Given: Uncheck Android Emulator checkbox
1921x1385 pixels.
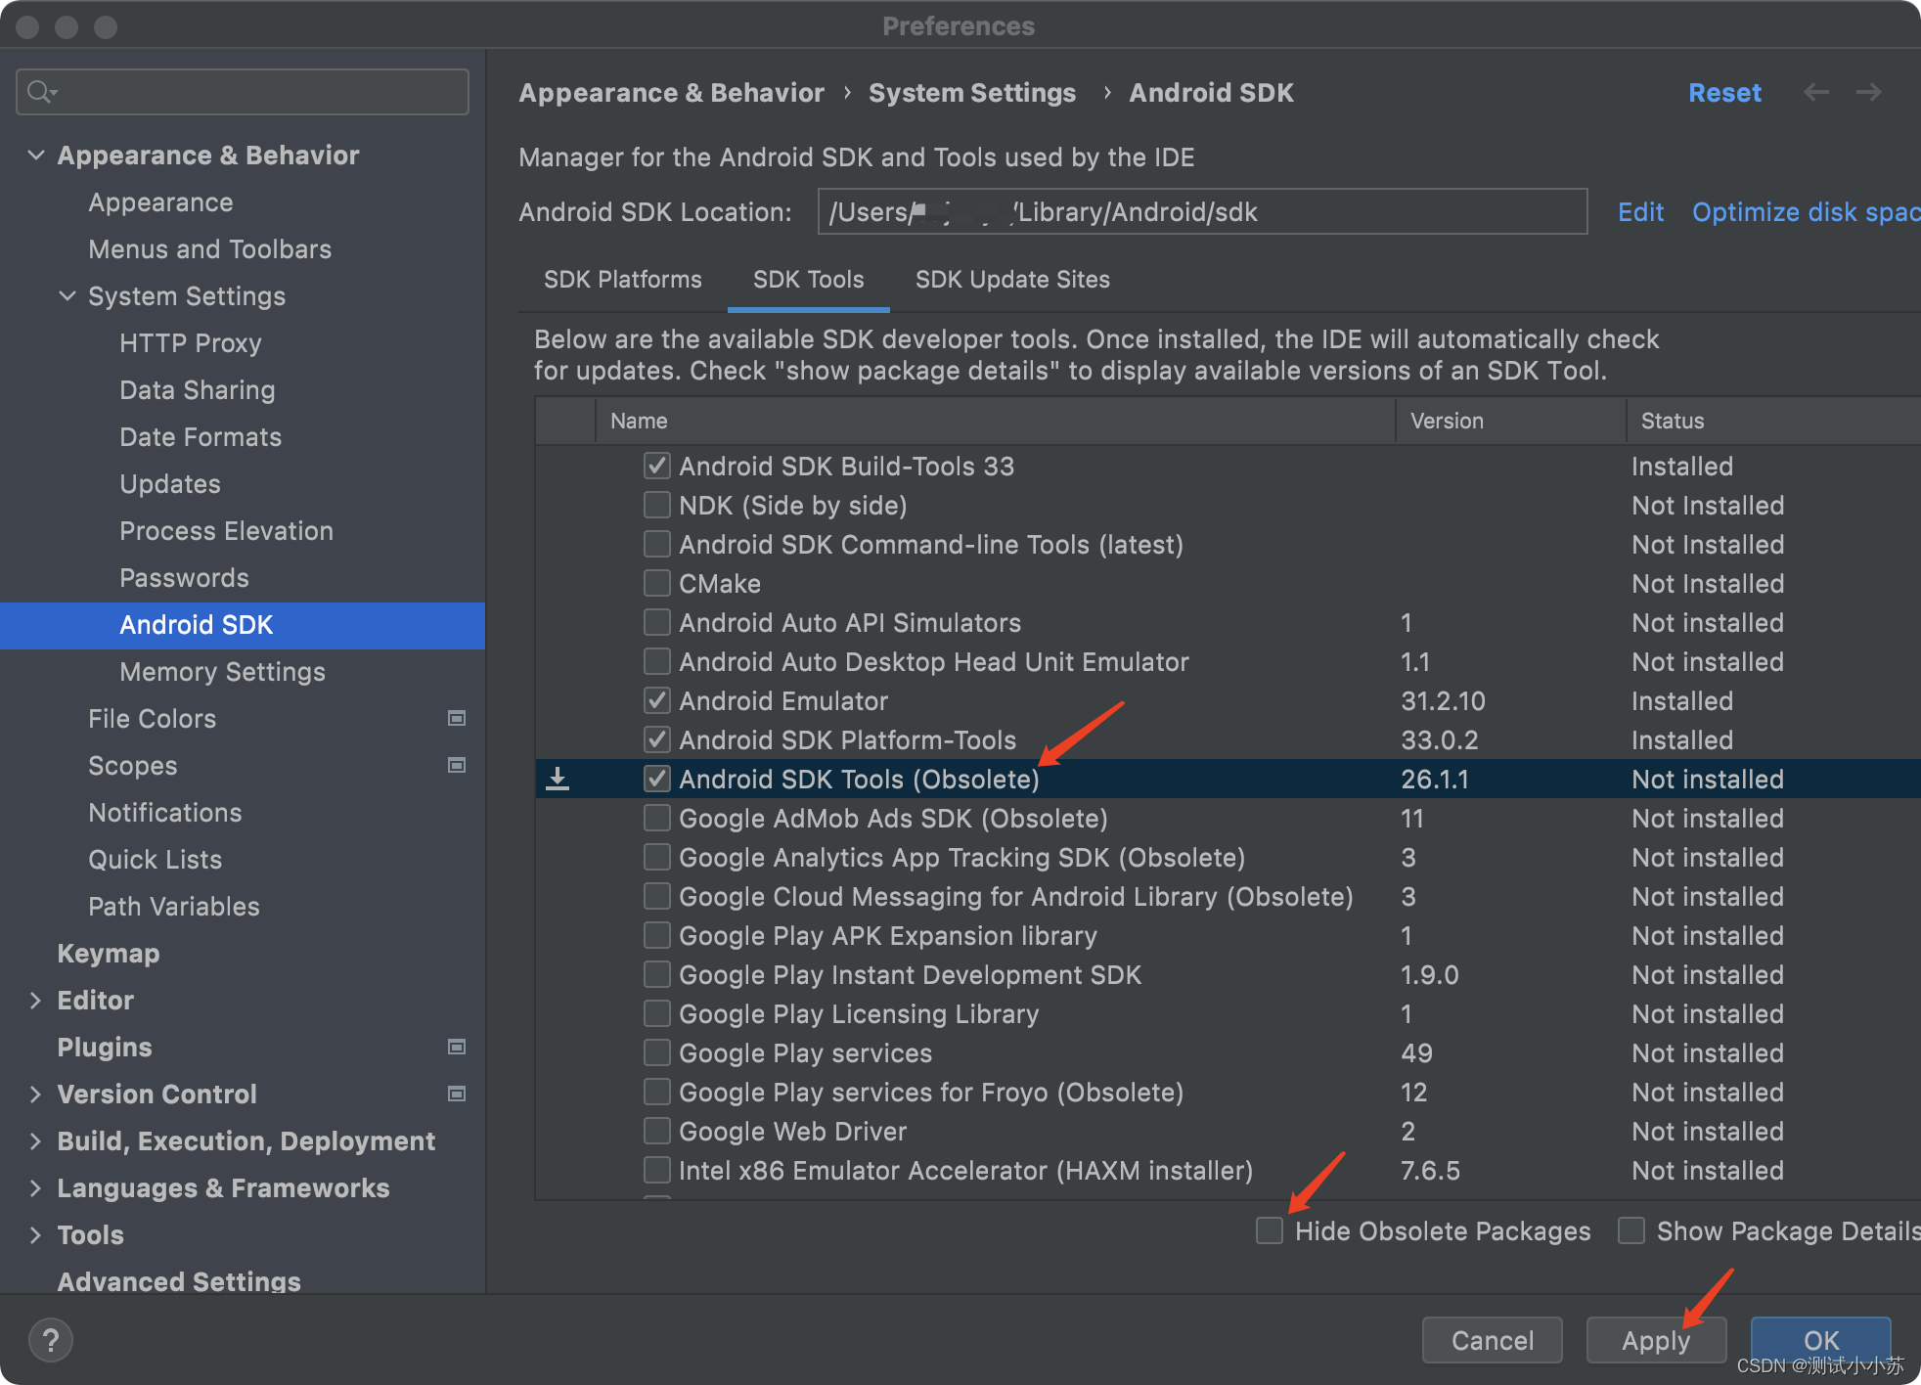Looking at the screenshot, I should [x=657, y=701].
